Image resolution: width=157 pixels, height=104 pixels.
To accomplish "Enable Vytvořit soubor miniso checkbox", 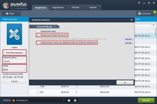I will (38, 43).
